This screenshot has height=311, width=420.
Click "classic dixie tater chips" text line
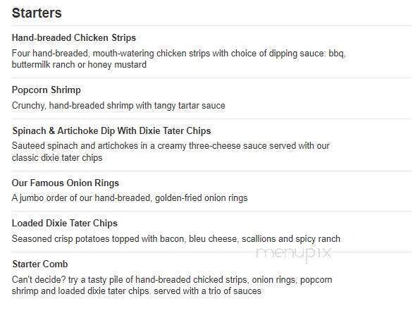pos(57,158)
